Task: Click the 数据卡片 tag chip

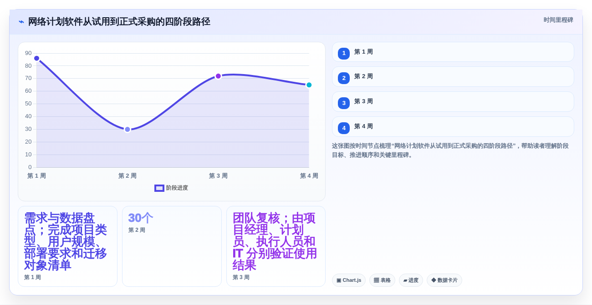Action: pyautogui.click(x=444, y=280)
